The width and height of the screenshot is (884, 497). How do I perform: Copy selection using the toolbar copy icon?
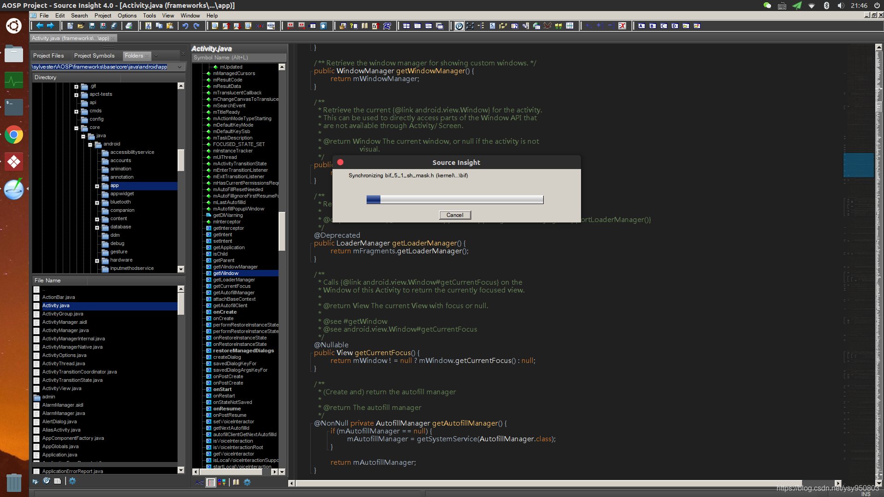click(x=159, y=26)
